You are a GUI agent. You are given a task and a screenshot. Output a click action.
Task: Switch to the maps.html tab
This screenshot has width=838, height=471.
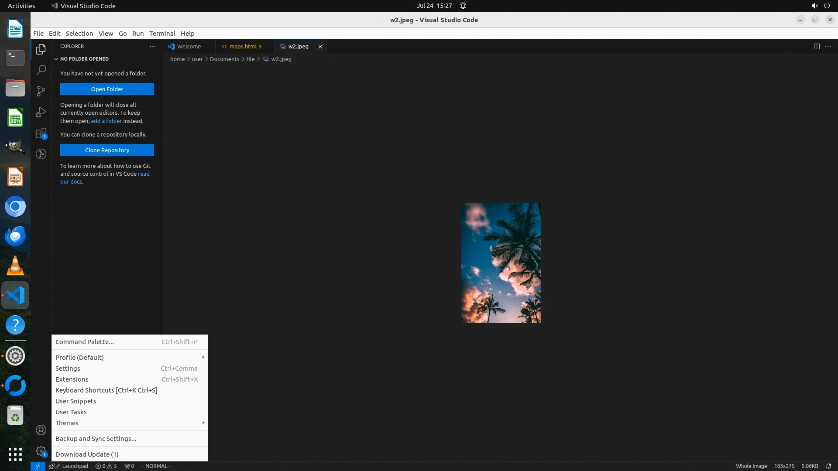[x=243, y=46]
